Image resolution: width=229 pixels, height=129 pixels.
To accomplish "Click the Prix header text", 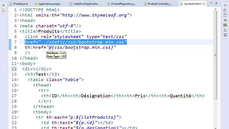I will click(140, 96).
